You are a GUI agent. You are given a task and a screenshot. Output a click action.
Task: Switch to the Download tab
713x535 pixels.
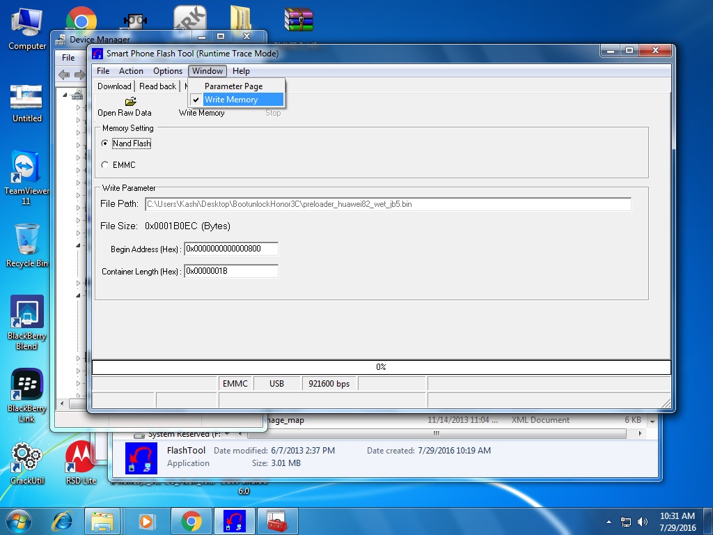tap(114, 86)
